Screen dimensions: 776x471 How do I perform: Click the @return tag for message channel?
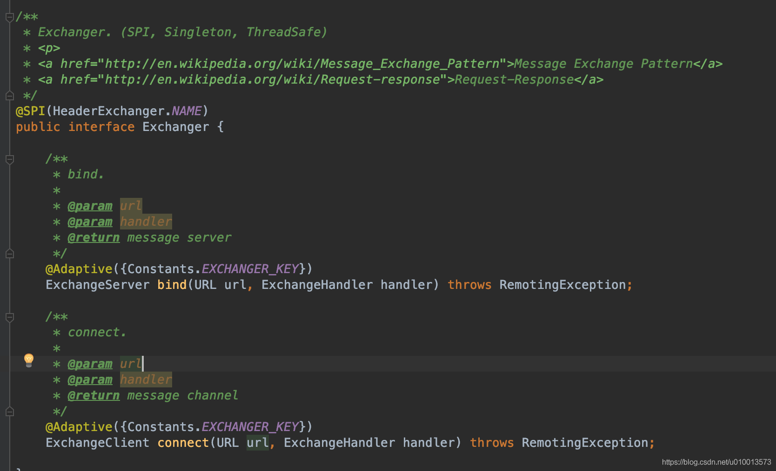tap(94, 395)
